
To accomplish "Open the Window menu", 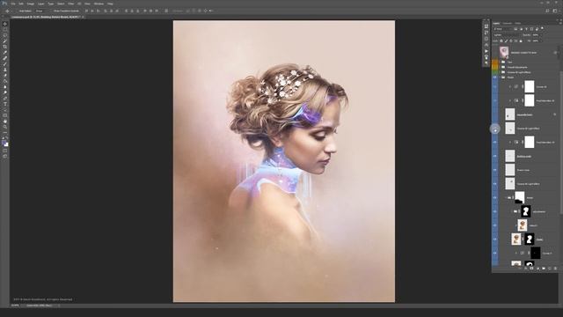I will [x=99, y=4].
